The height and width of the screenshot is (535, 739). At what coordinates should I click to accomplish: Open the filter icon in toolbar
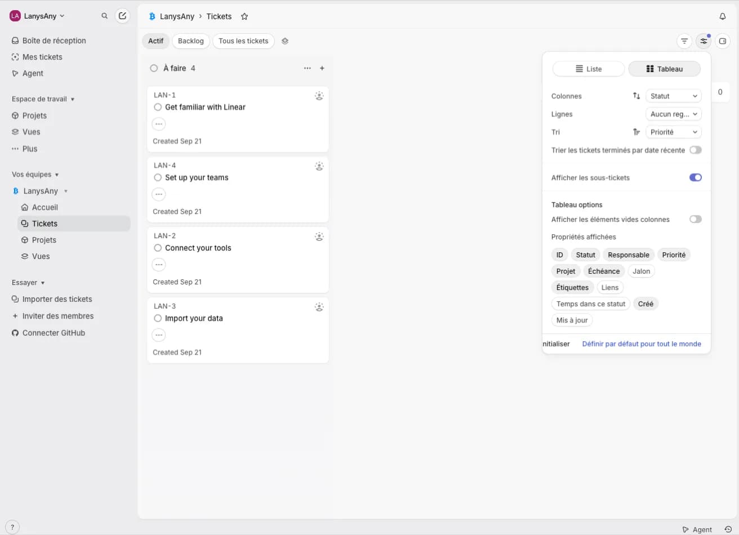(684, 41)
